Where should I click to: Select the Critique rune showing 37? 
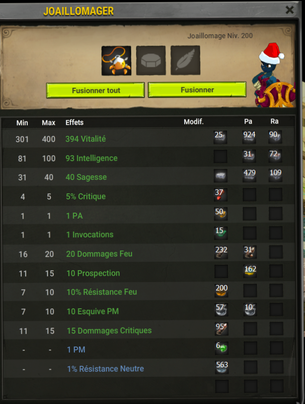221,194
